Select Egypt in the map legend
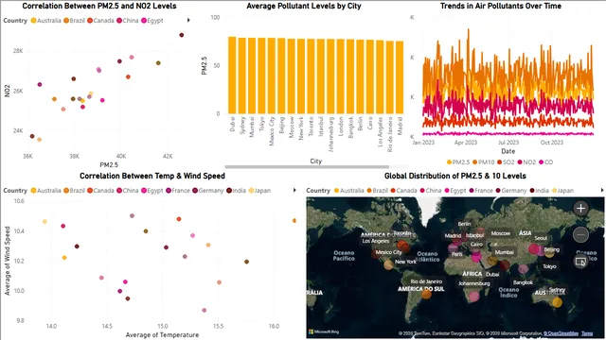 point(455,191)
